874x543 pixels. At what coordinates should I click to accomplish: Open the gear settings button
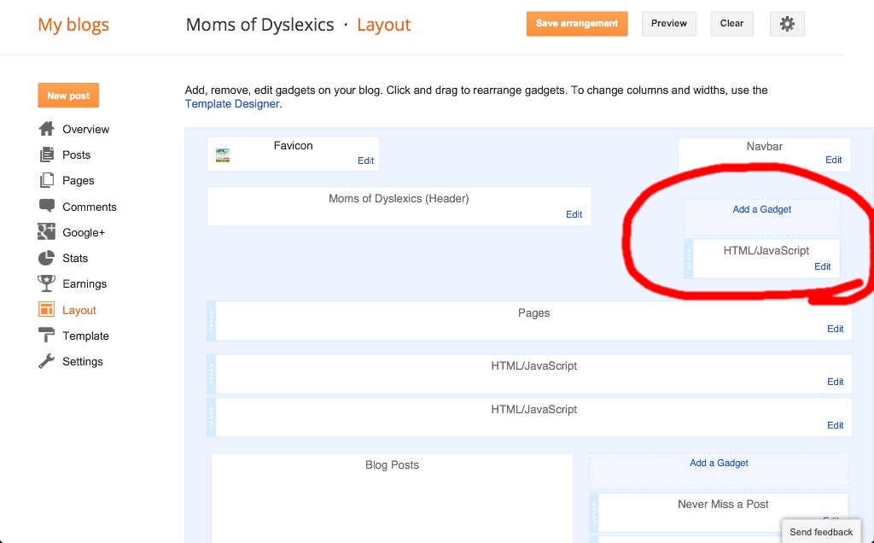coord(786,24)
